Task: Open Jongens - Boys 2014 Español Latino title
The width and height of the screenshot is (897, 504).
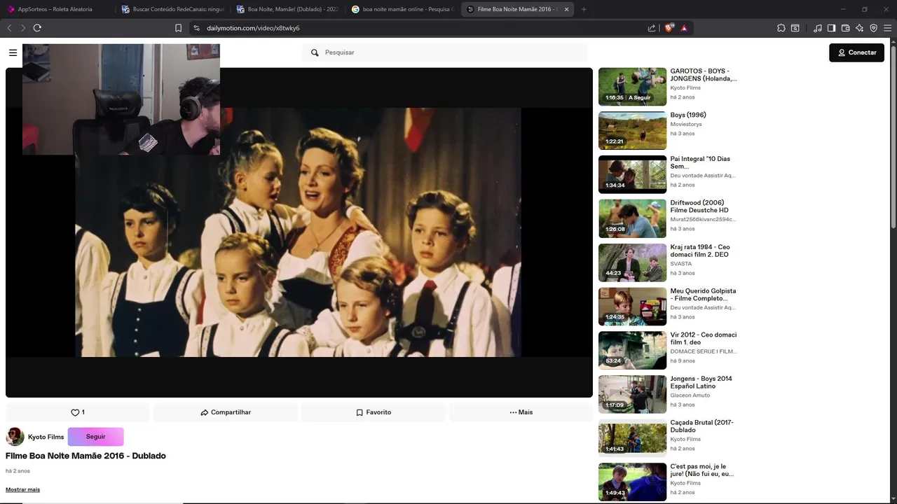Action: (701, 382)
